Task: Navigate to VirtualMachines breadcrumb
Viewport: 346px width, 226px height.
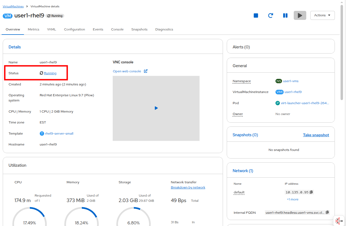Action: click(x=13, y=6)
